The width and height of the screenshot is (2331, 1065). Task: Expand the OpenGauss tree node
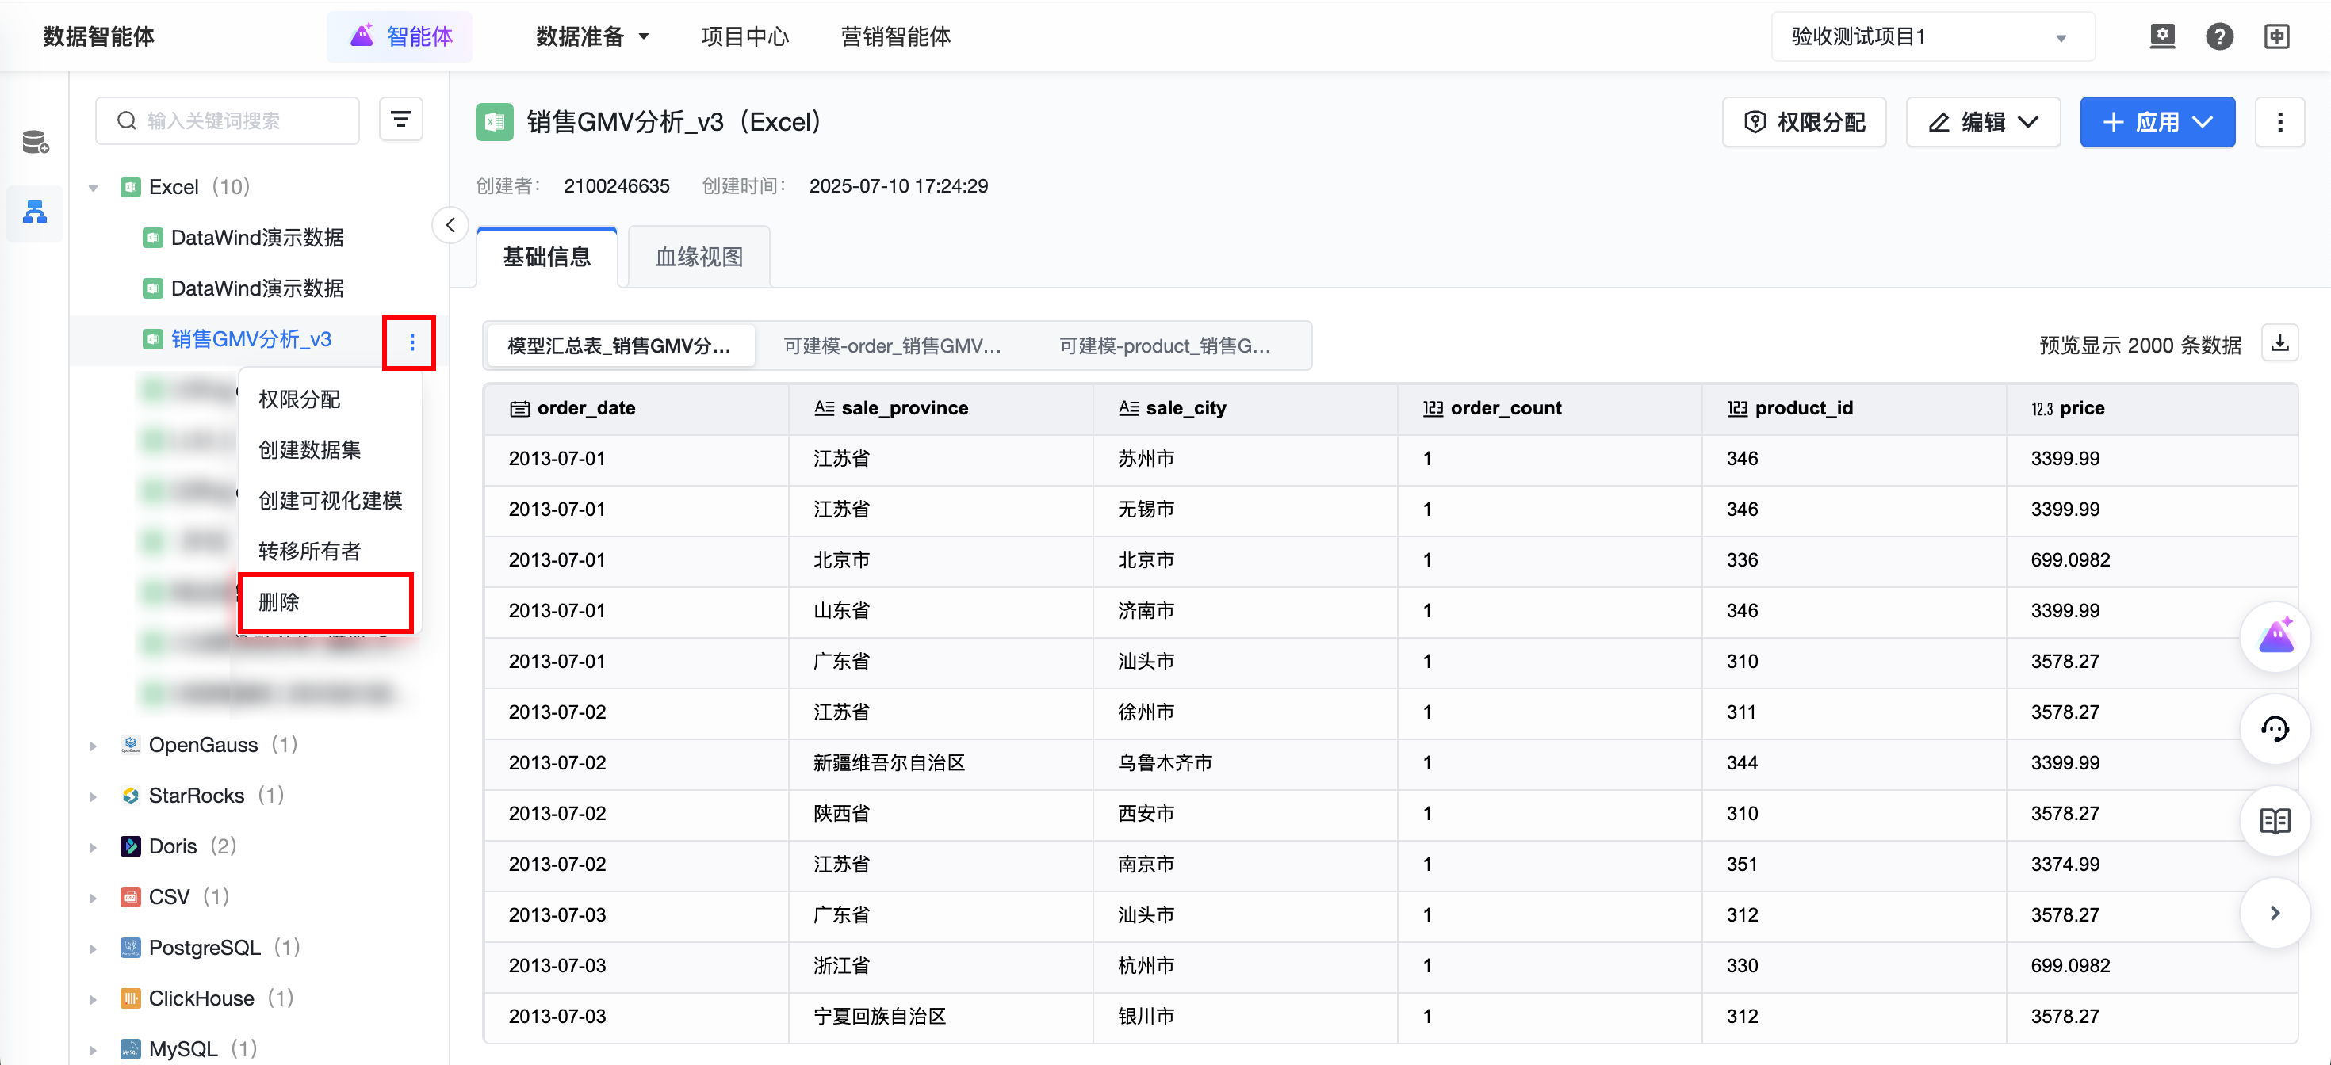94,746
